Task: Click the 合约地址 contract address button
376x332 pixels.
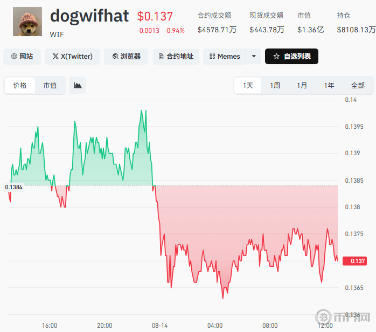Action: click(176, 57)
